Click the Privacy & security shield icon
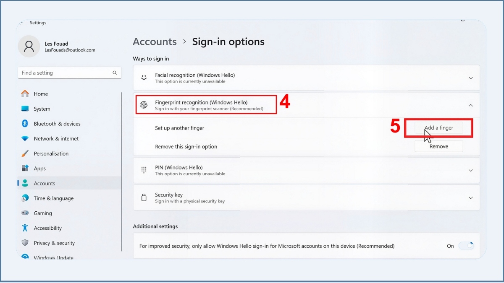Image resolution: width=504 pixels, height=283 pixels. click(25, 243)
